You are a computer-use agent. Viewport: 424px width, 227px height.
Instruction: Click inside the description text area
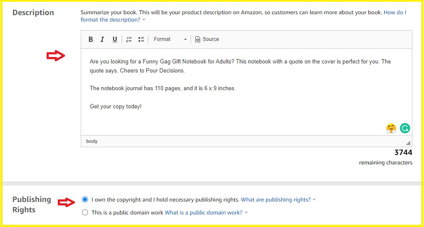[x=246, y=92]
